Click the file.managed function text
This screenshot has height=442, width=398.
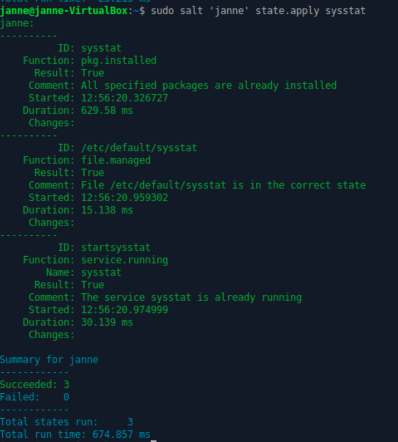115,160
